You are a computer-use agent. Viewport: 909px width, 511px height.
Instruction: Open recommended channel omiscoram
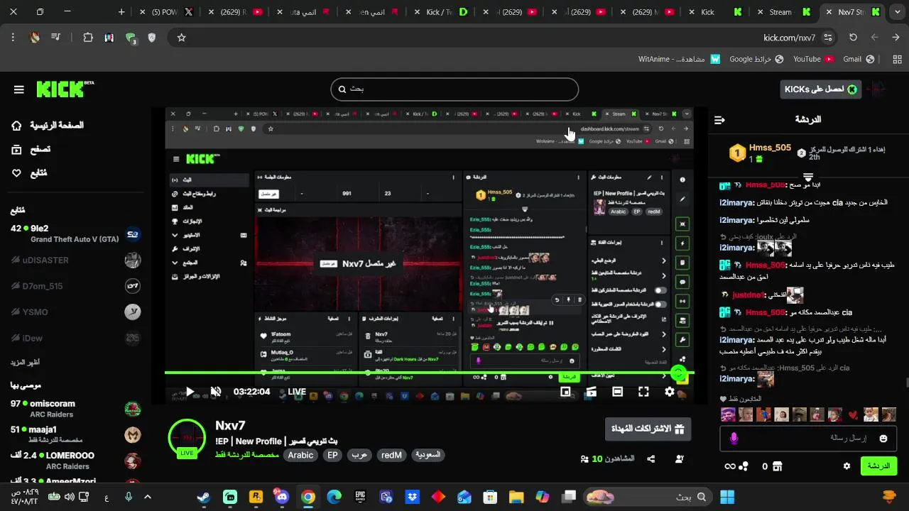76,409
